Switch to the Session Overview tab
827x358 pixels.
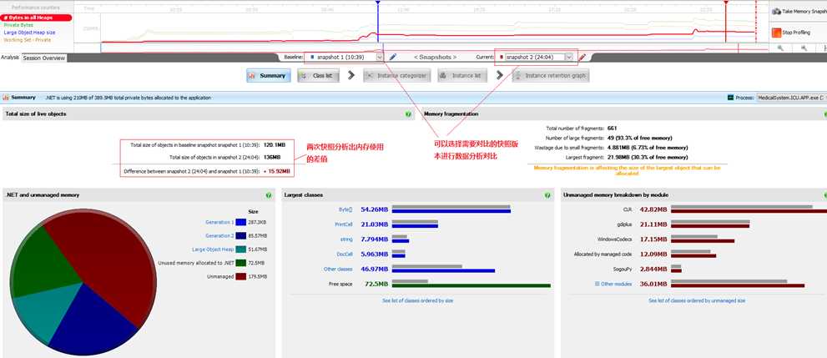pyautogui.click(x=44, y=58)
